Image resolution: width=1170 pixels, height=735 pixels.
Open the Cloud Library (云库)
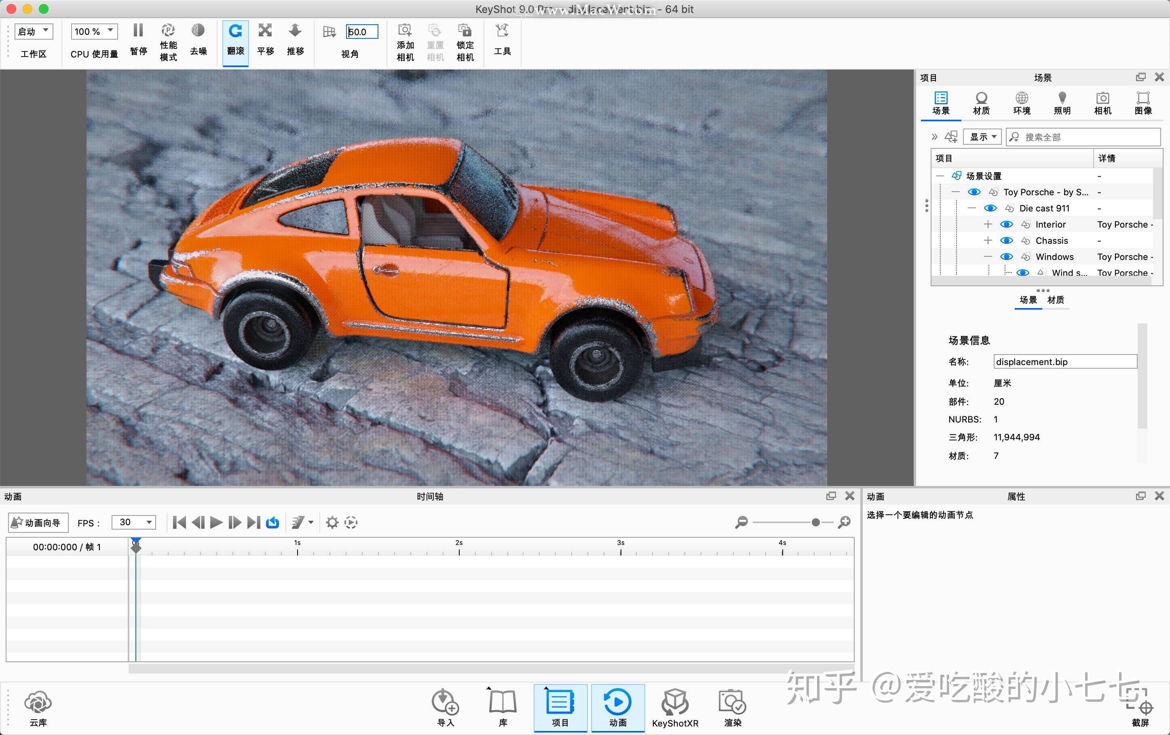(38, 709)
